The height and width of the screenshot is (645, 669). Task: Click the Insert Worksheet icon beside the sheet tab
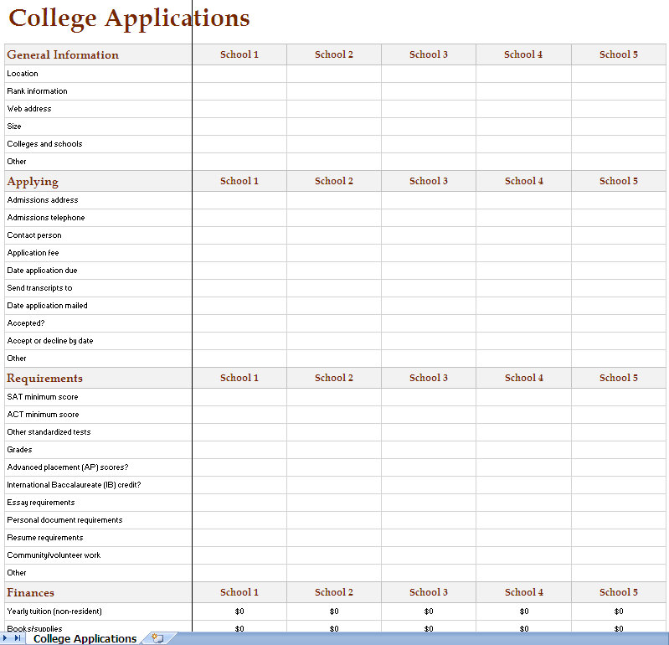tap(158, 638)
